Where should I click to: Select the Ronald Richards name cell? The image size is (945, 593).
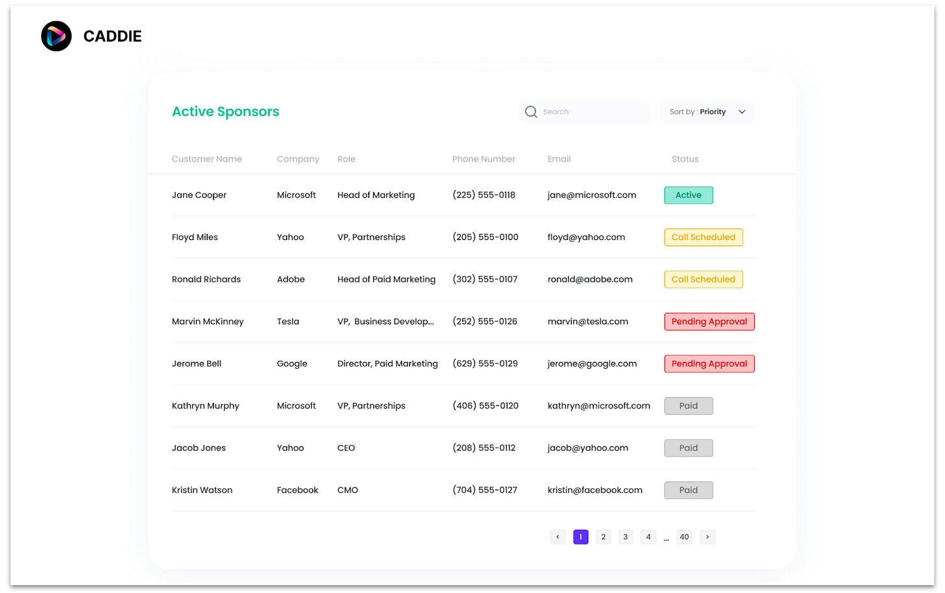tap(206, 280)
